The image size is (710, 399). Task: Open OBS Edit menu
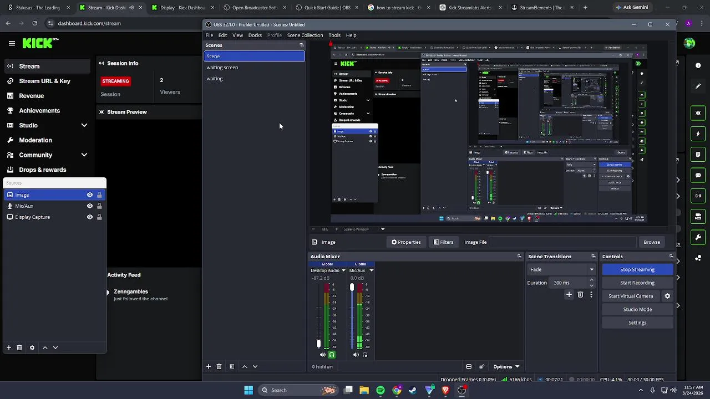(x=222, y=35)
